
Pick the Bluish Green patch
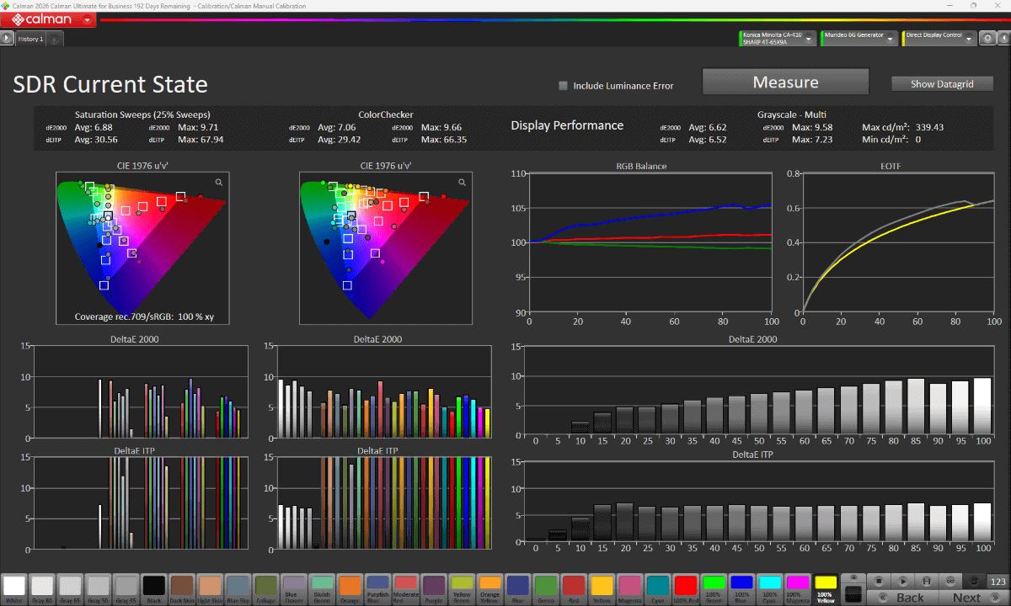pyautogui.click(x=320, y=588)
